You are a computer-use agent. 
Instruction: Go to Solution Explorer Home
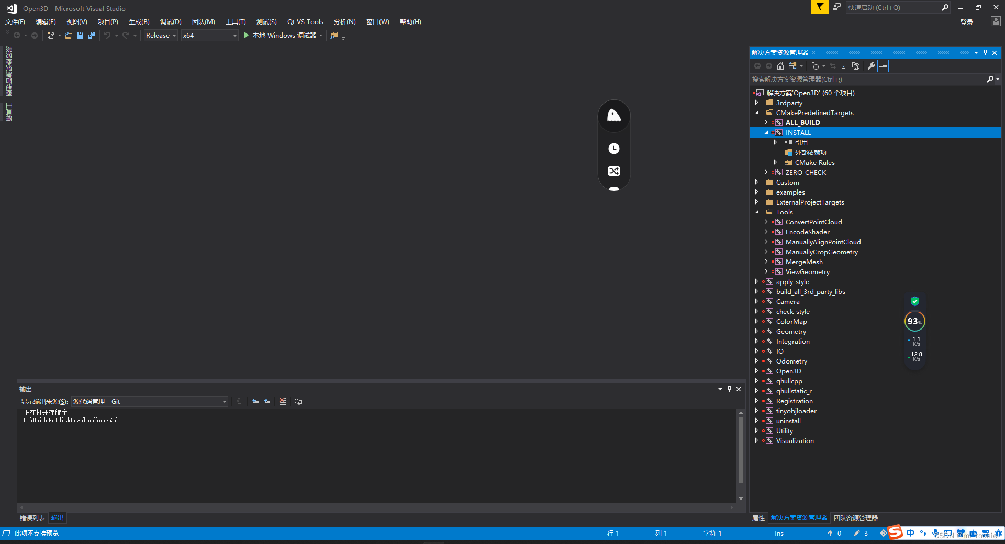(x=780, y=66)
